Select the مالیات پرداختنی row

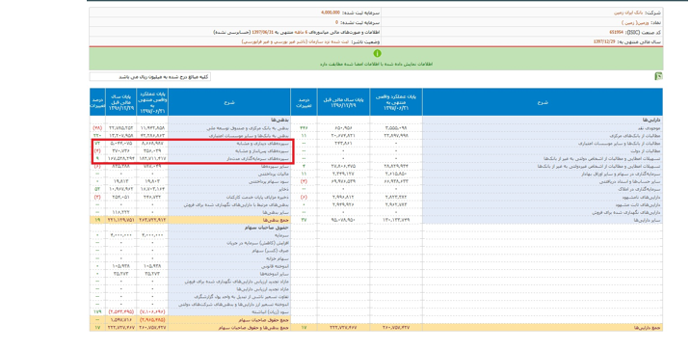pyautogui.click(x=190, y=174)
